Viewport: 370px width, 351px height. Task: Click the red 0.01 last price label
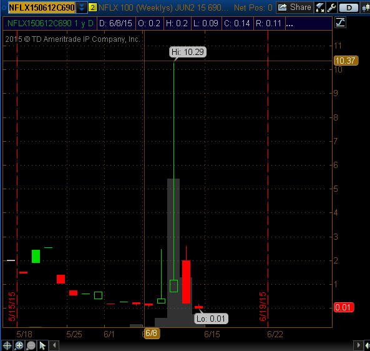tap(344, 307)
